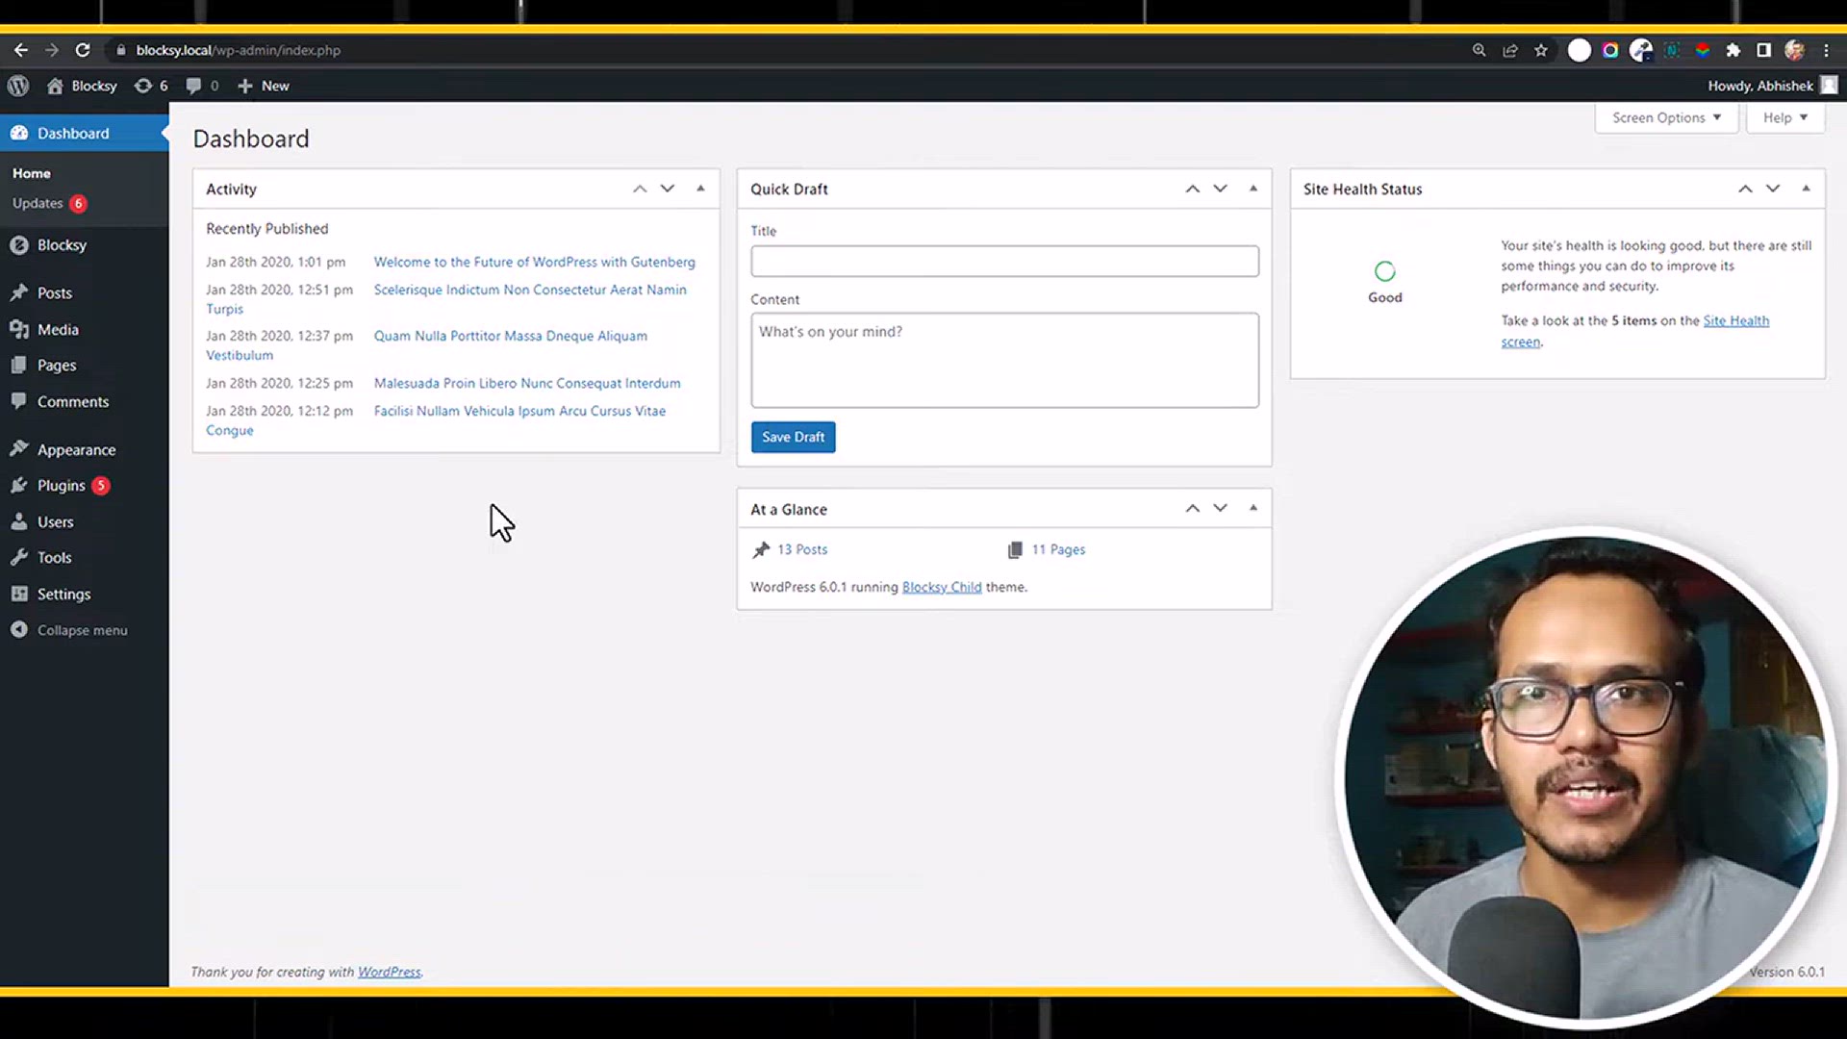The width and height of the screenshot is (1847, 1039).
Task: Click the What's on your mind textarea
Action: click(1004, 360)
